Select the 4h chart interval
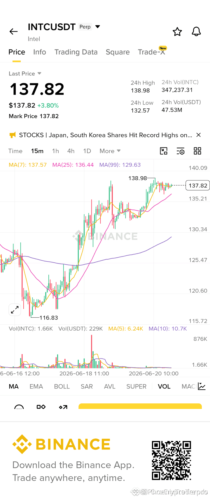 [71, 151]
